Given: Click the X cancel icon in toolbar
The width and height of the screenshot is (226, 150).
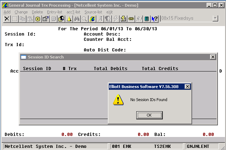Looking at the screenshot, I should [7, 19].
